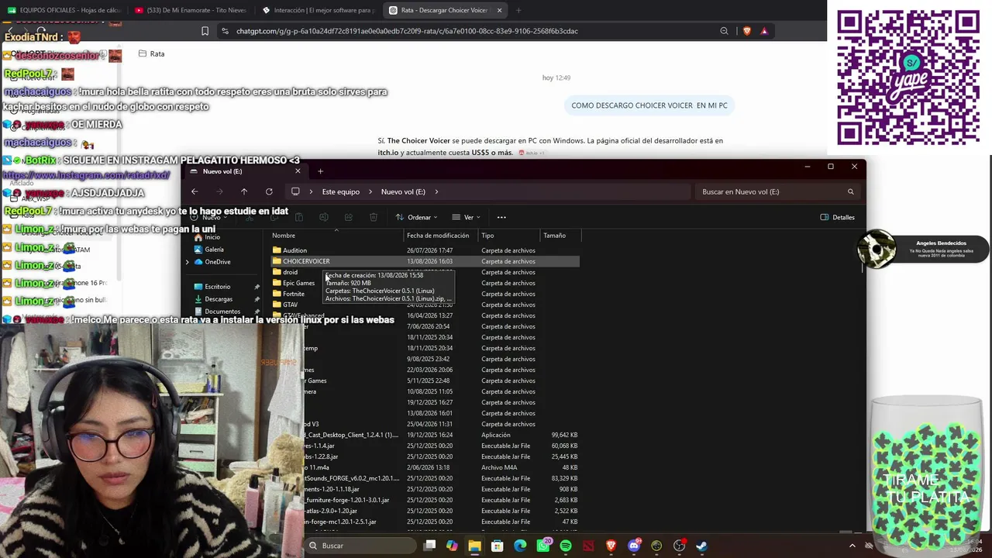The image size is (992, 558).
Task: Open Steam from the taskbar
Action: click(x=701, y=546)
